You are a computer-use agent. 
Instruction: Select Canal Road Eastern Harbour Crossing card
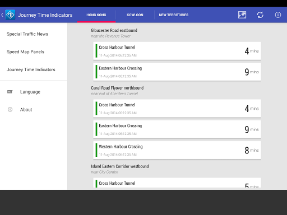tap(177, 129)
